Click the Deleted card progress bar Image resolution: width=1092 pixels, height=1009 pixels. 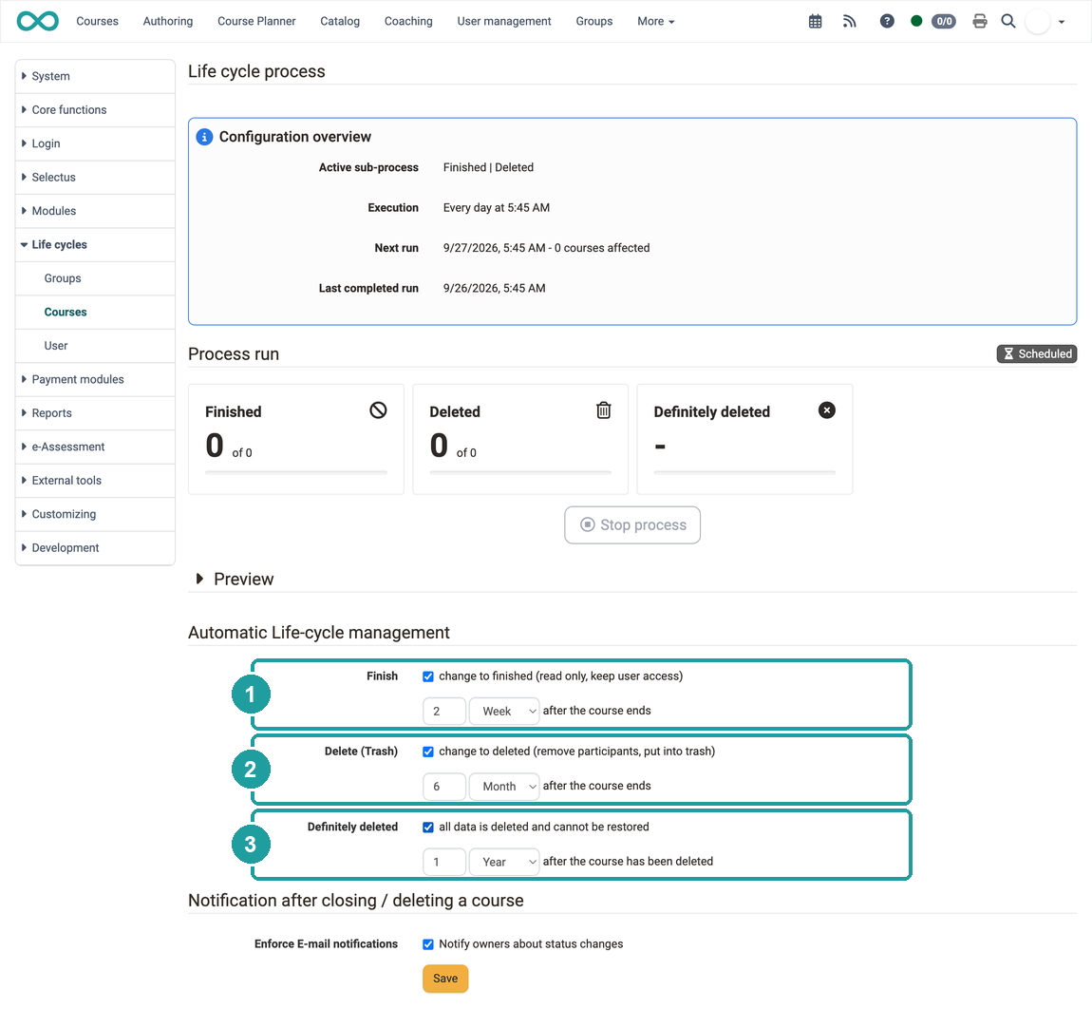(x=520, y=472)
